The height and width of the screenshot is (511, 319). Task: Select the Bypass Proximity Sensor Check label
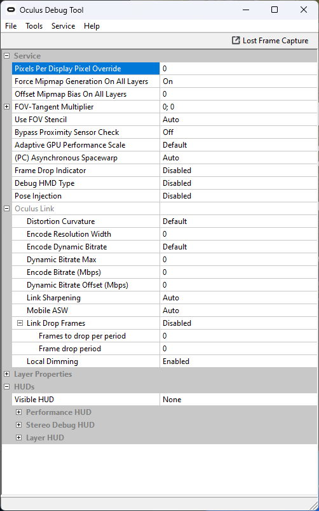point(67,132)
